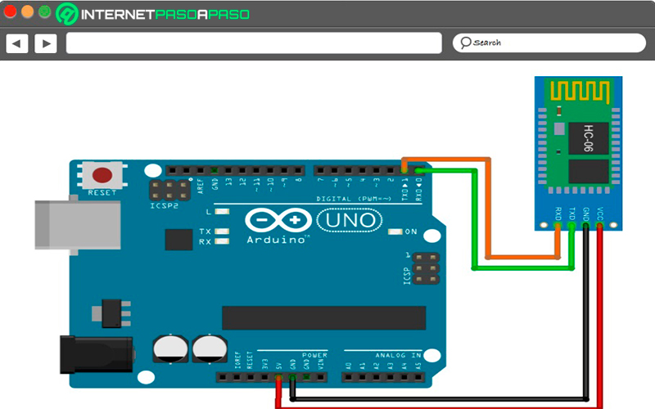Click the HC-06 Bluetooth chip

pyautogui.click(x=589, y=137)
